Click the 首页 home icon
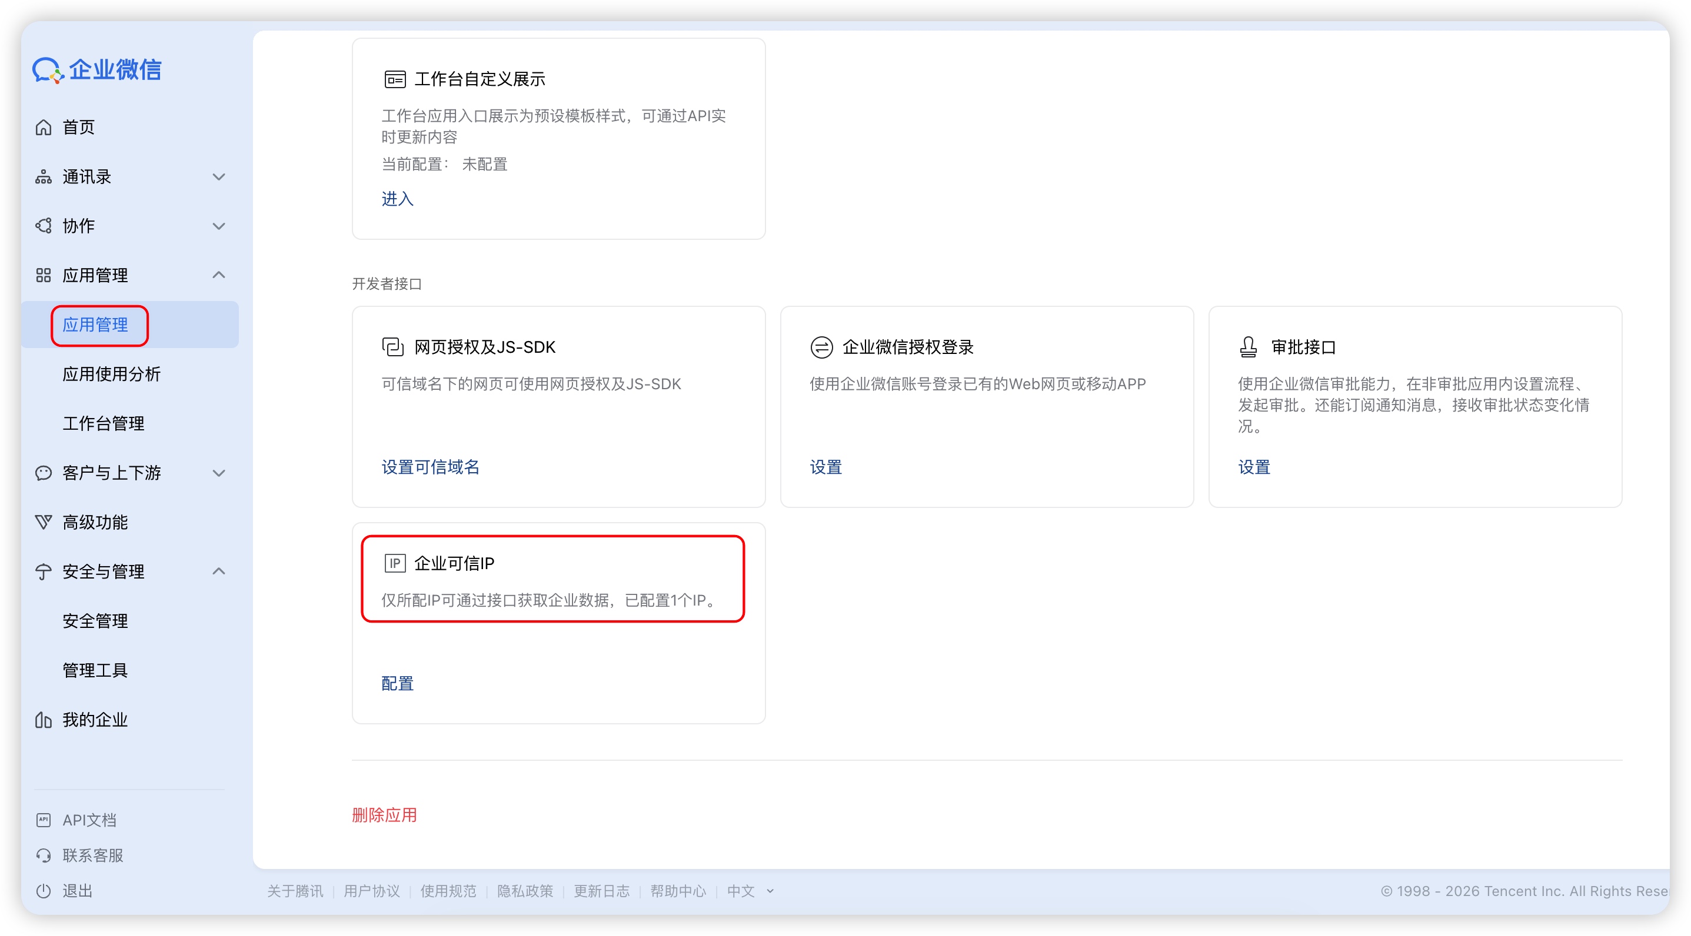The height and width of the screenshot is (936, 1691). click(x=44, y=127)
